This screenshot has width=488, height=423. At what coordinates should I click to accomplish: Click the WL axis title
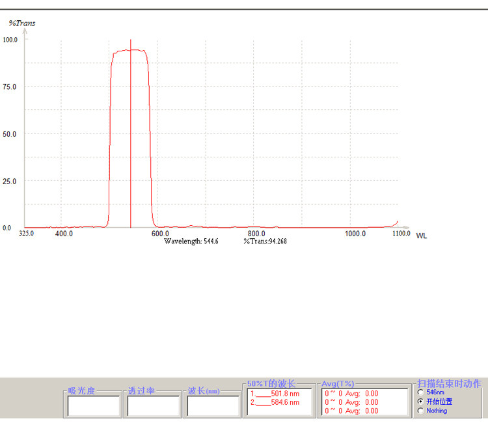[x=422, y=236]
